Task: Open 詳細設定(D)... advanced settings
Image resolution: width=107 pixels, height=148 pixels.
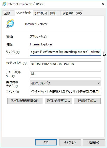Action: 87,101
